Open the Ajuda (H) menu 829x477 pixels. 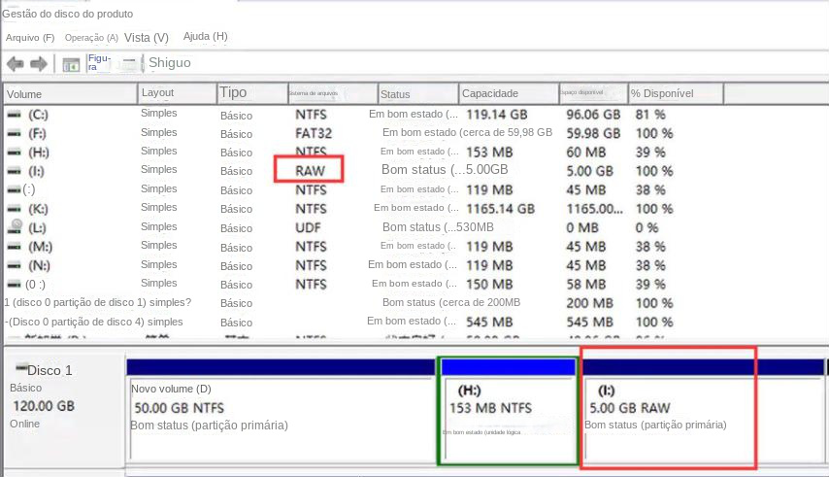click(205, 37)
